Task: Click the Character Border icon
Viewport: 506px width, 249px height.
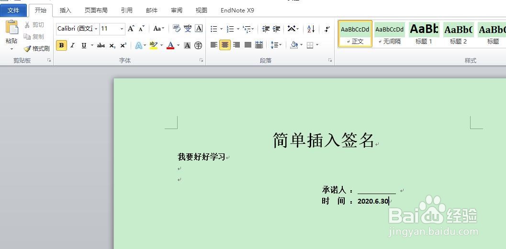Action: click(x=199, y=29)
